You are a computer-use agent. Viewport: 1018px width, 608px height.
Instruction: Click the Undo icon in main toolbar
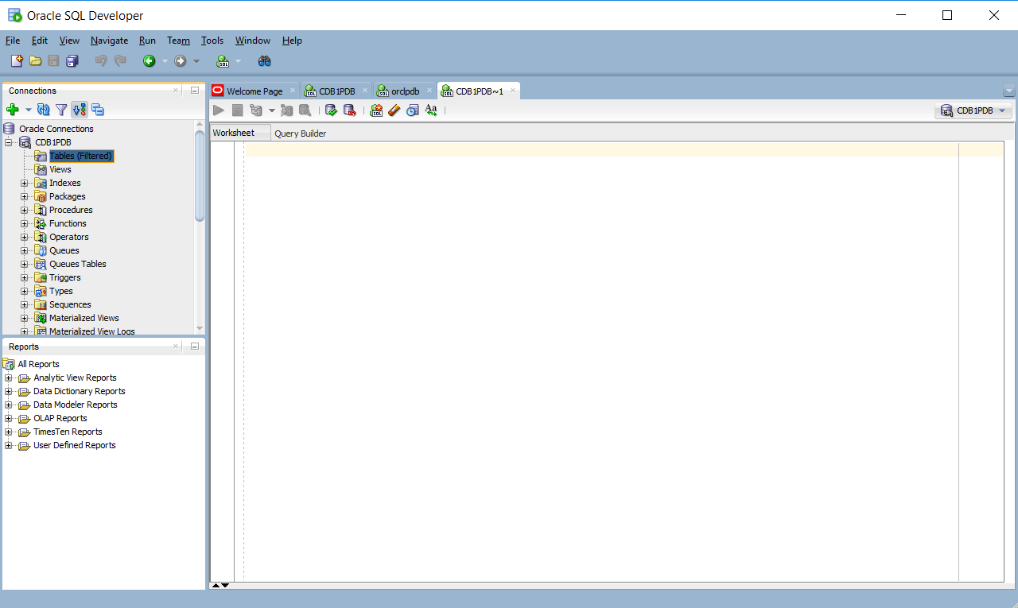click(x=101, y=61)
